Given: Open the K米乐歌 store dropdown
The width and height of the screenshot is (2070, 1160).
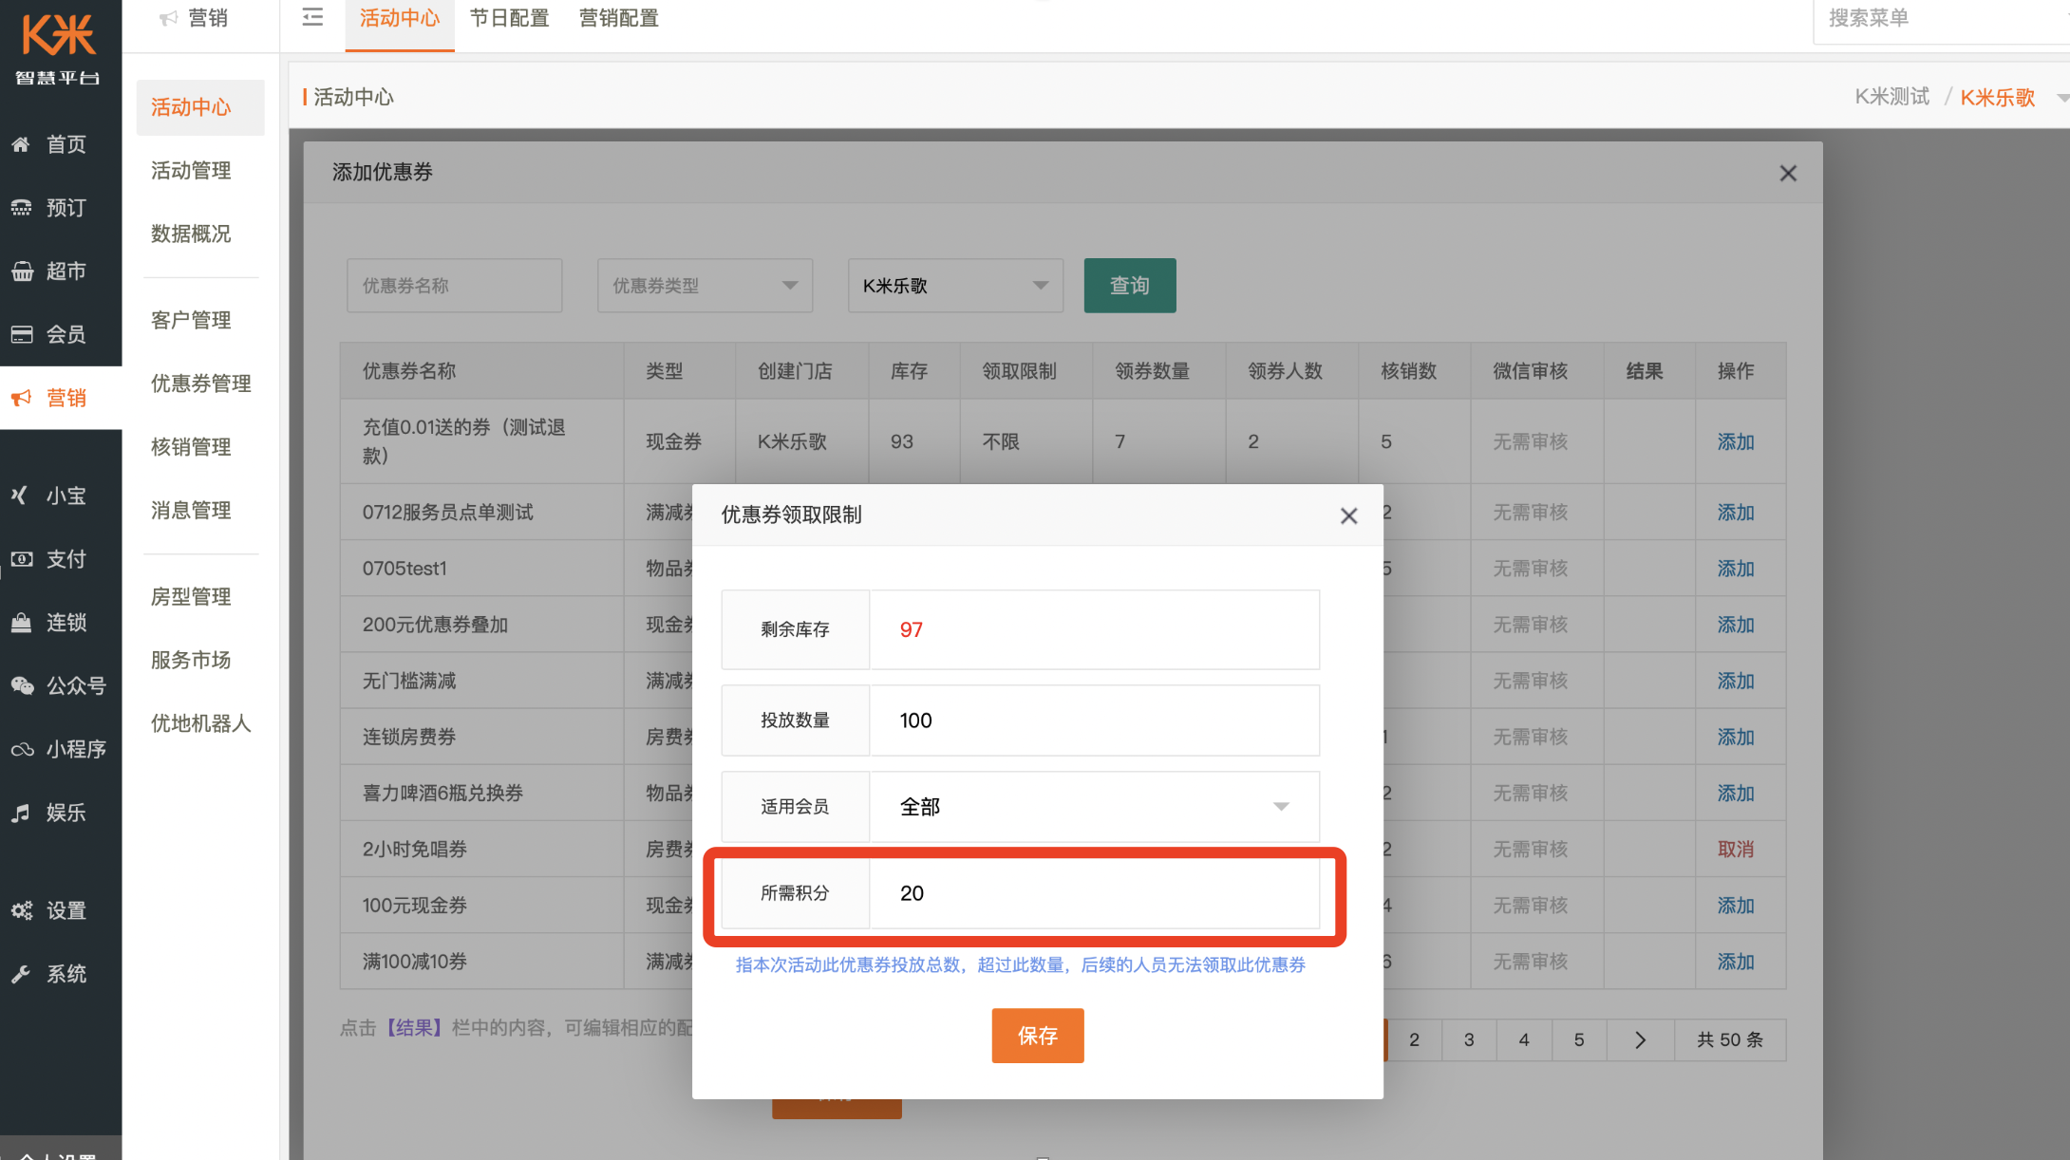Looking at the screenshot, I should point(955,286).
